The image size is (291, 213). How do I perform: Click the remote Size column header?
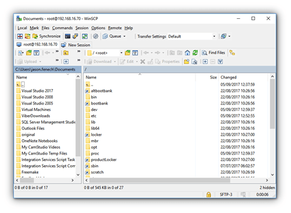(207, 77)
